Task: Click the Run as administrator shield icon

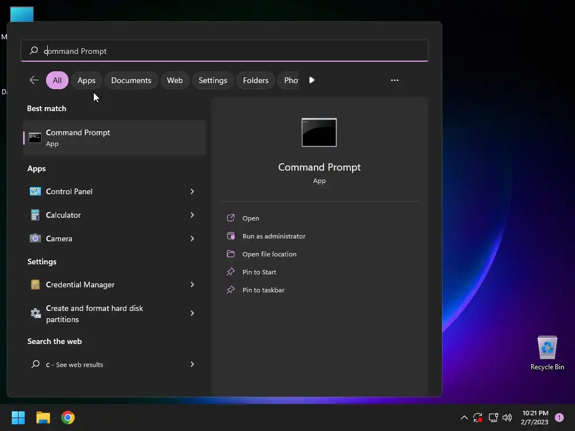Action: 231,236
